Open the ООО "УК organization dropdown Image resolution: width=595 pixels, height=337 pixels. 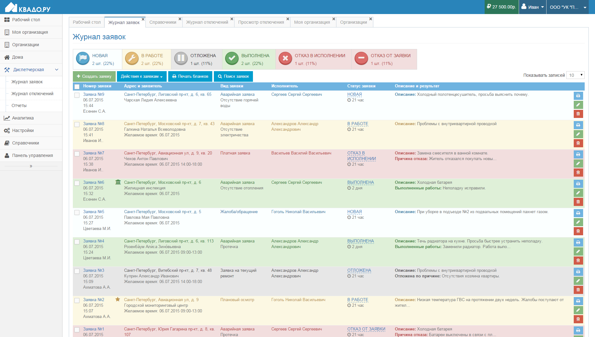point(568,7)
